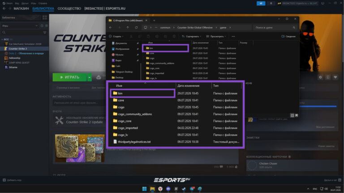This screenshot has height=193, width=344.
Task: Open the Страница в магазине link
Action: pyautogui.click(x=68, y=88)
